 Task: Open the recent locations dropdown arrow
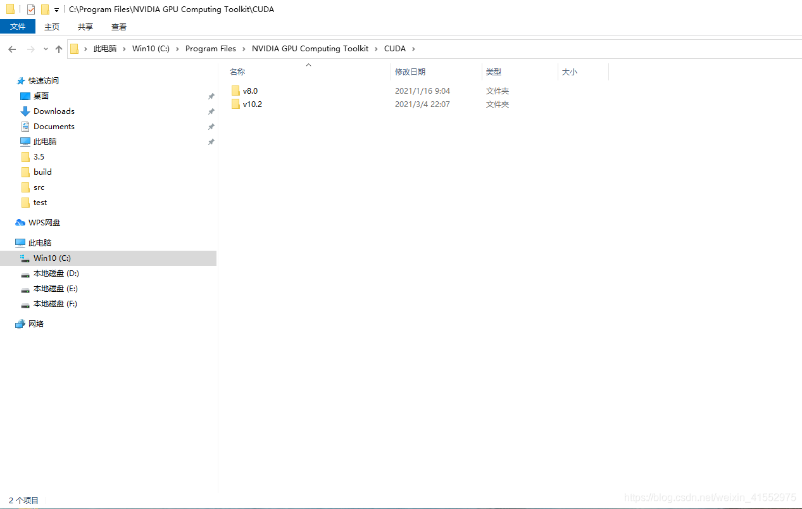pos(46,49)
